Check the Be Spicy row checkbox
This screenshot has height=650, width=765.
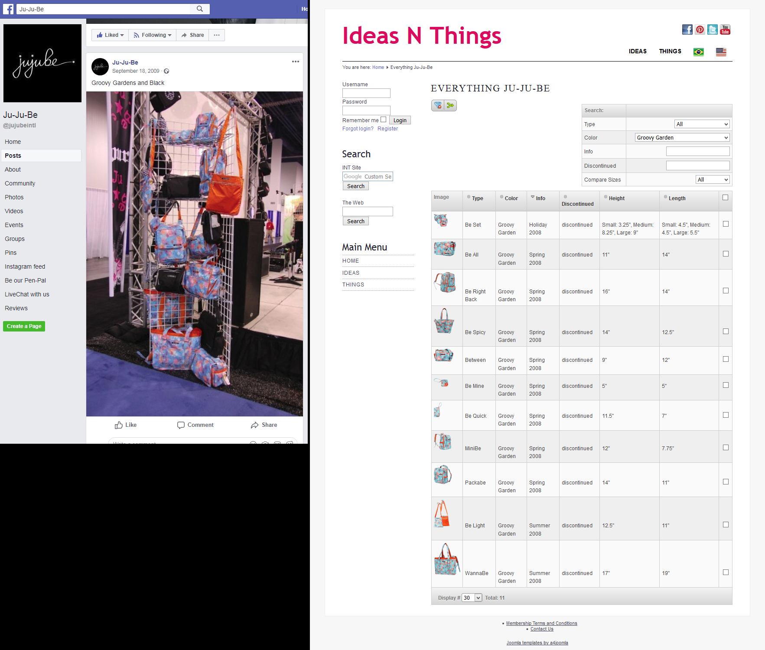[x=726, y=331]
